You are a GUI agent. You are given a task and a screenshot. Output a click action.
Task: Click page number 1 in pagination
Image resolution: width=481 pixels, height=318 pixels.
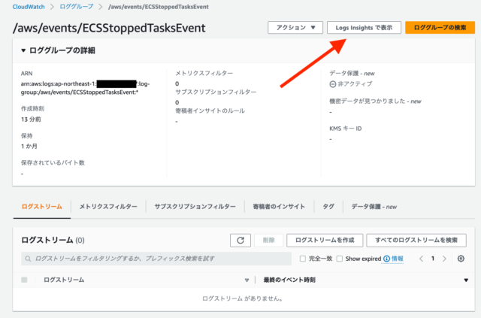tap(433, 259)
